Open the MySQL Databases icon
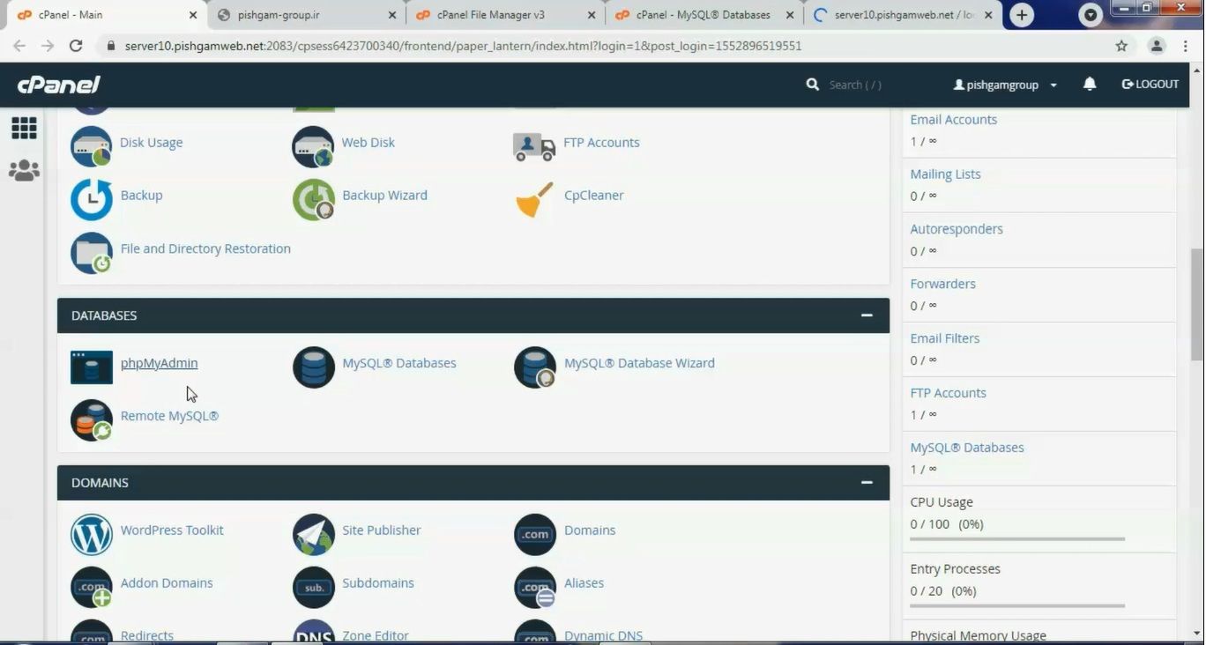 click(313, 367)
